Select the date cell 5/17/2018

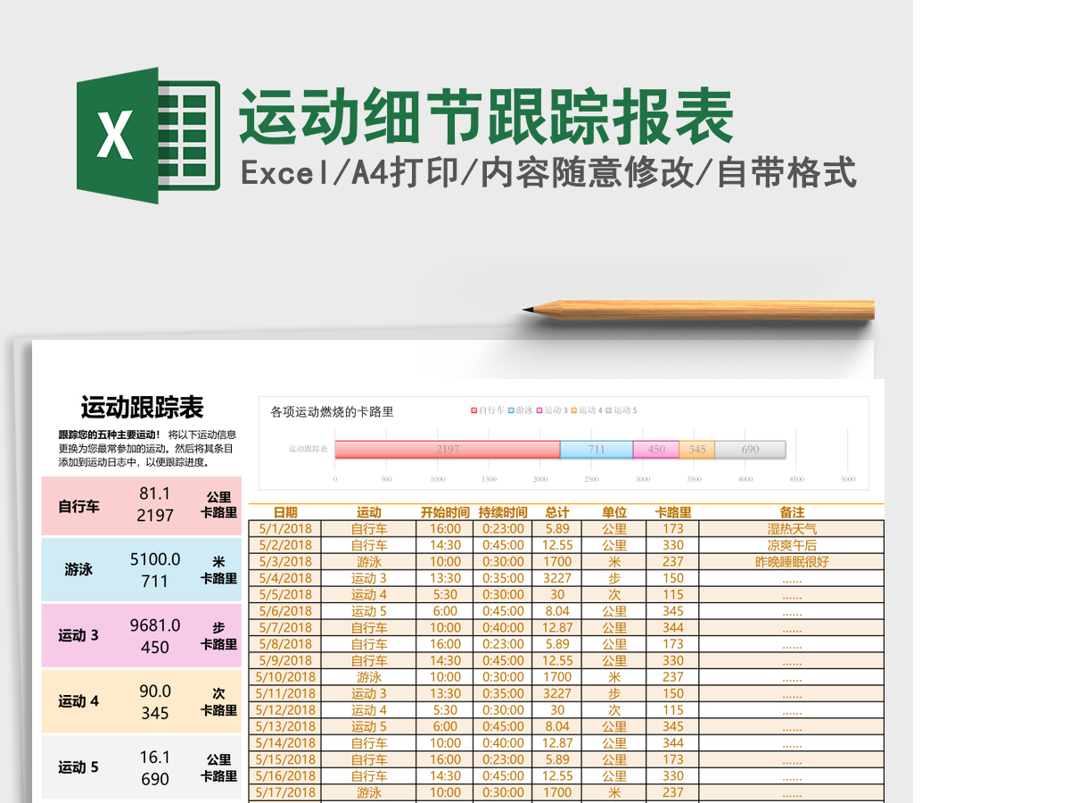click(x=285, y=792)
